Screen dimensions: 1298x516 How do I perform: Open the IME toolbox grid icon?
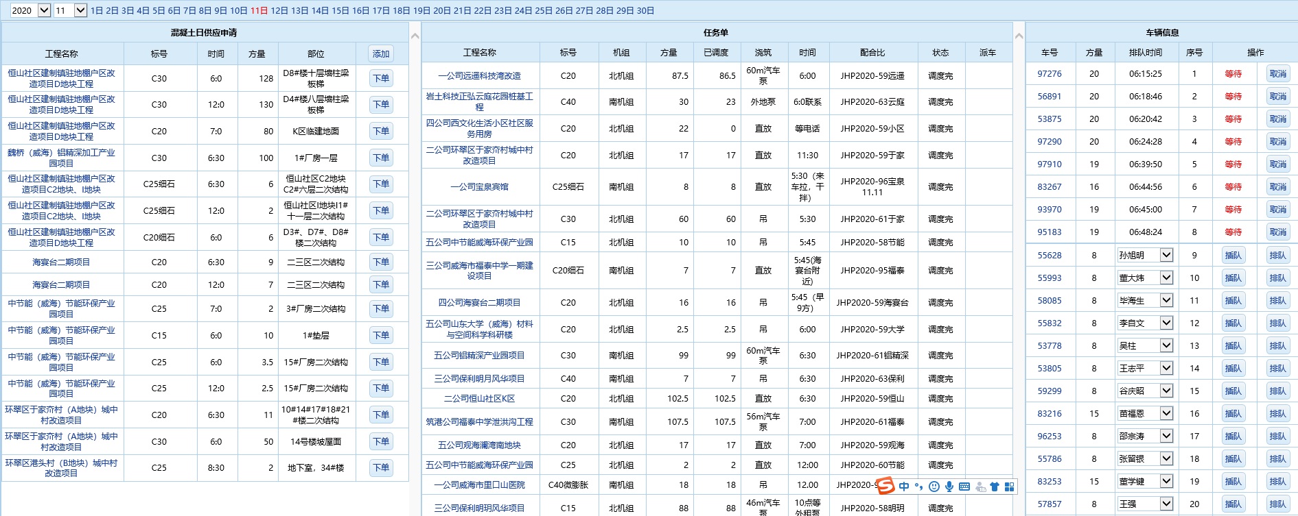coord(1009,487)
